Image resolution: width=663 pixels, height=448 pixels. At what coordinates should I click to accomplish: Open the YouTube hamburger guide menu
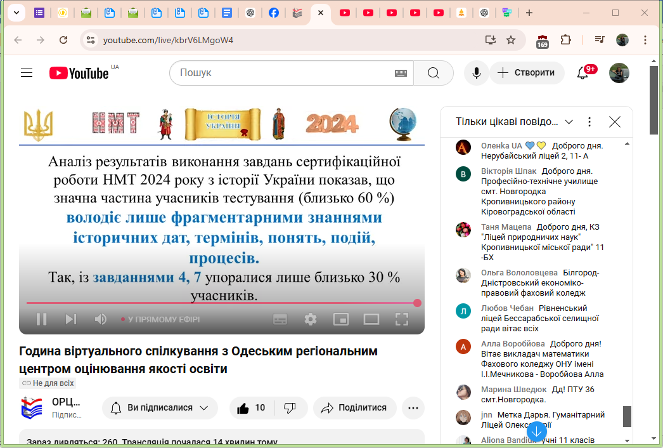27,73
